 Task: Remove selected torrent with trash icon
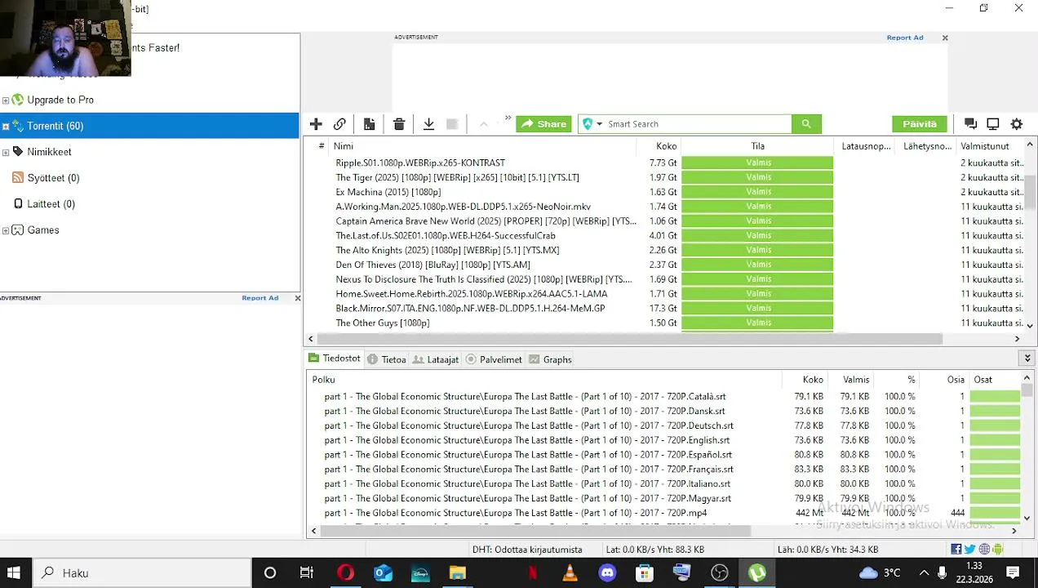coord(399,124)
